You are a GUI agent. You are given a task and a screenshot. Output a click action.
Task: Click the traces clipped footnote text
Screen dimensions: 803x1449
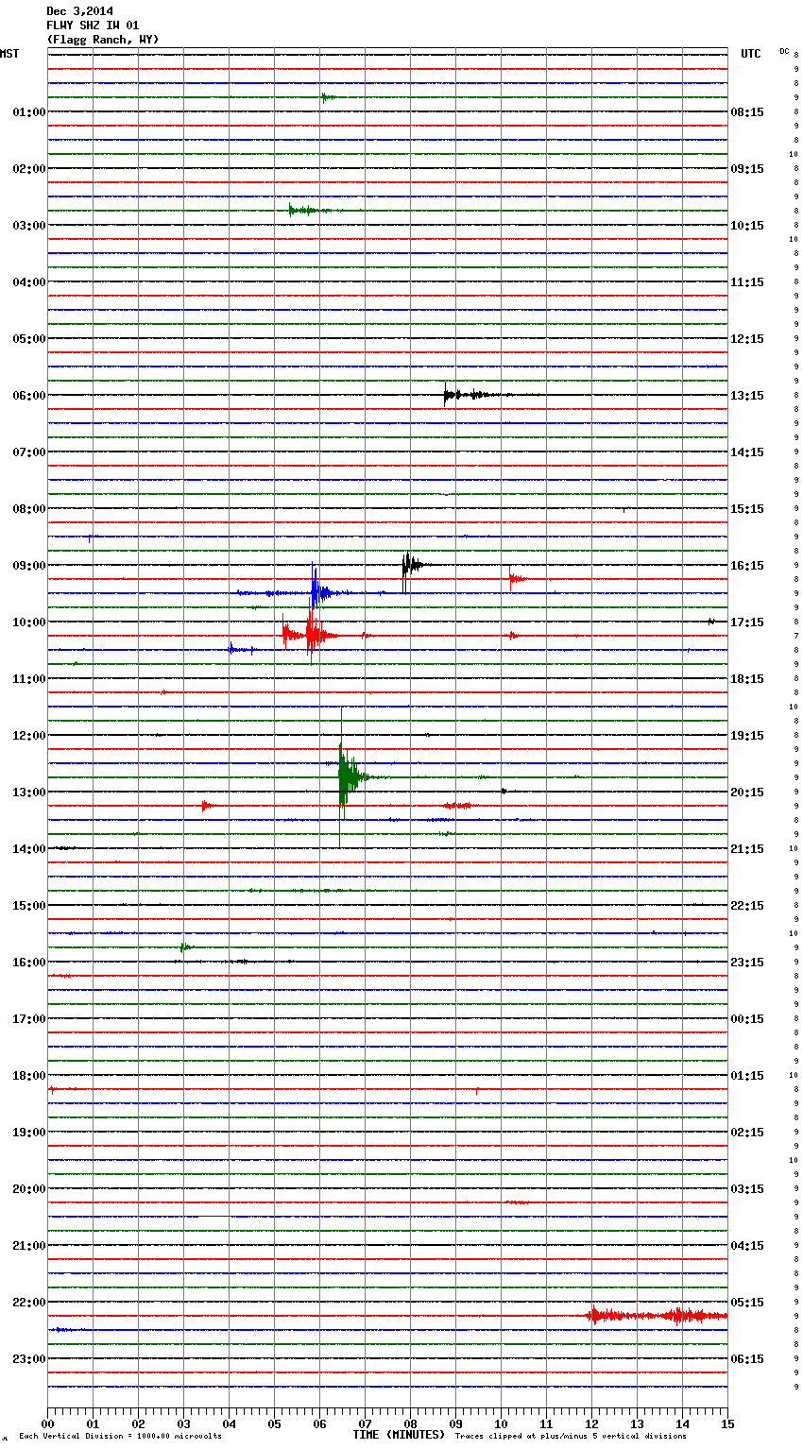pos(571,1437)
